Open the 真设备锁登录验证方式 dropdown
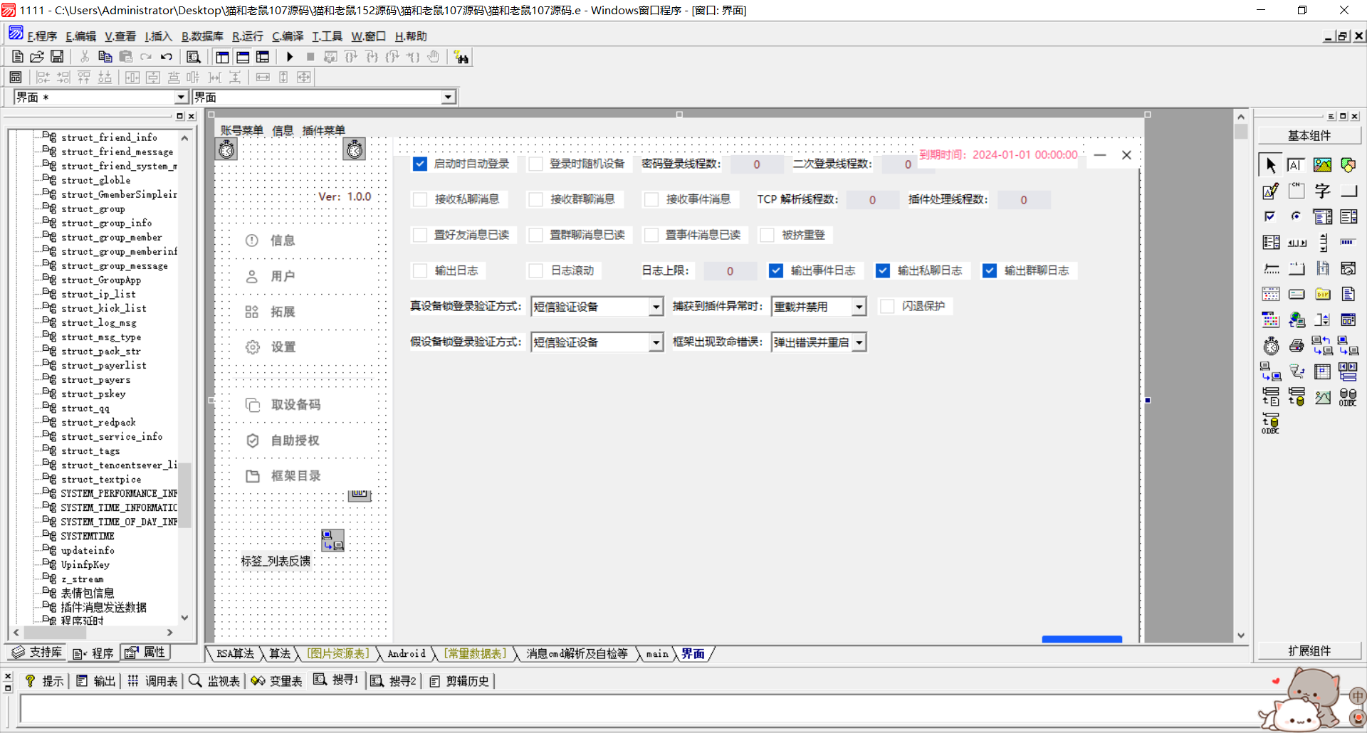 656,307
